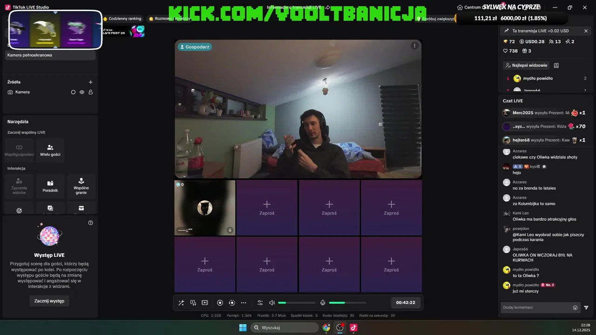Click the heart likes count 738
The height and width of the screenshot is (335, 596).
510,51
